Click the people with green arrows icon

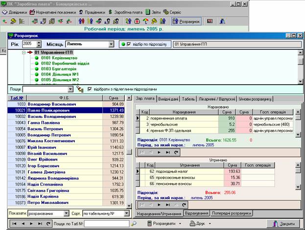click(128, 21)
